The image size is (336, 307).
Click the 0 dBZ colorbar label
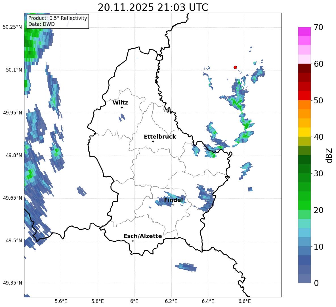(316, 283)
